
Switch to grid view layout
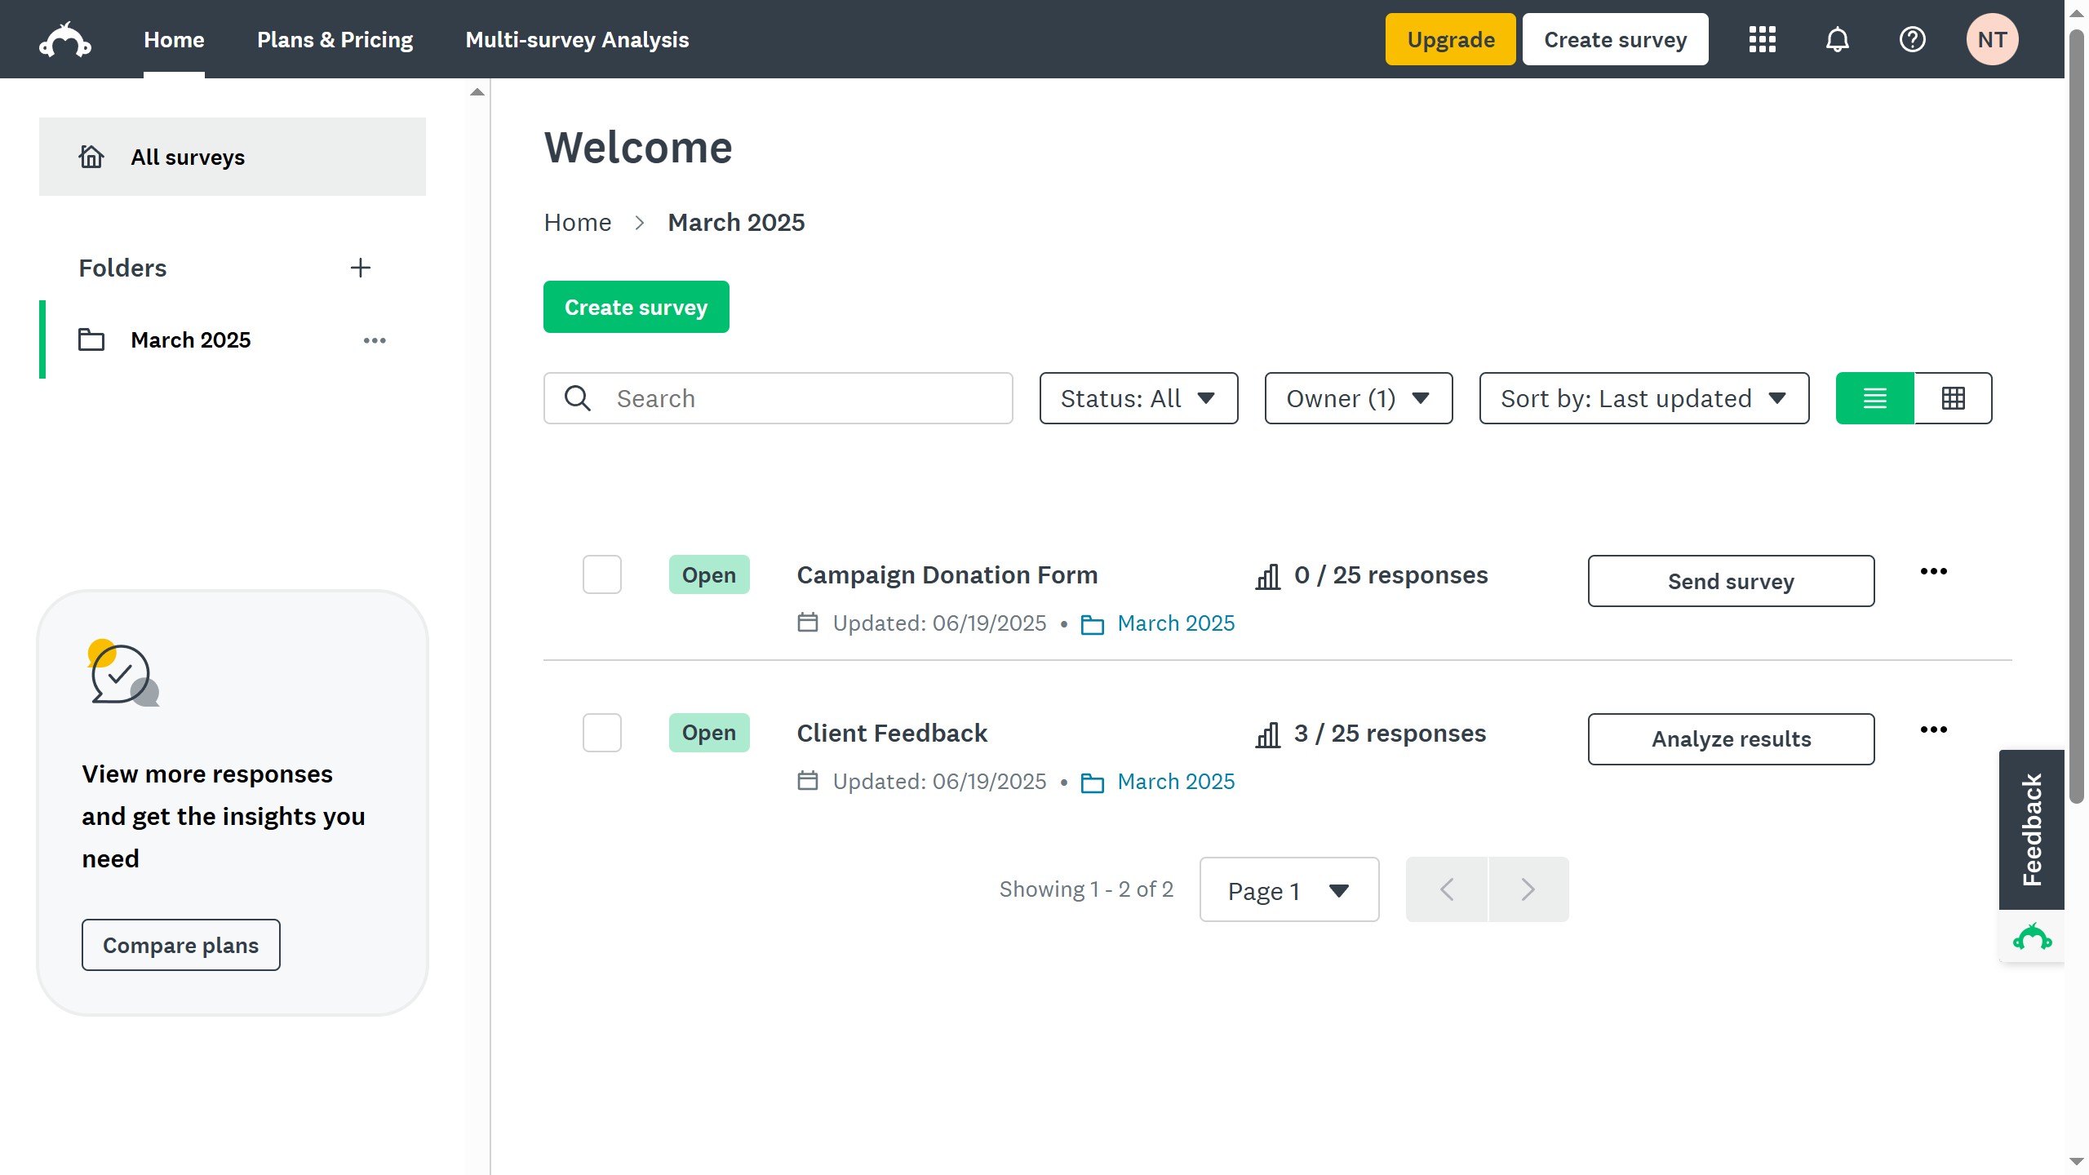click(x=1953, y=398)
